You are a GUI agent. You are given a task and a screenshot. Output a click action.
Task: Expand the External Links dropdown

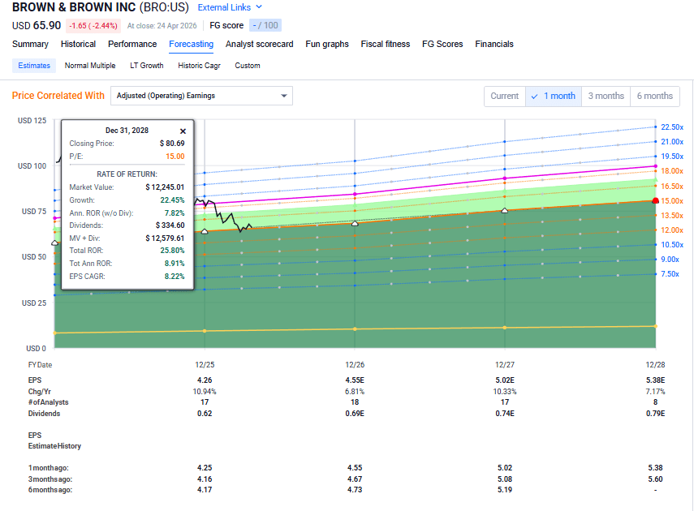pyautogui.click(x=230, y=7)
